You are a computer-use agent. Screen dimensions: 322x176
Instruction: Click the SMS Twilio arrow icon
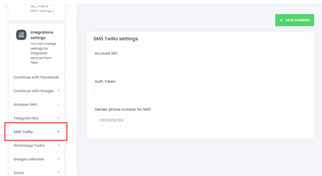tap(58, 132)
